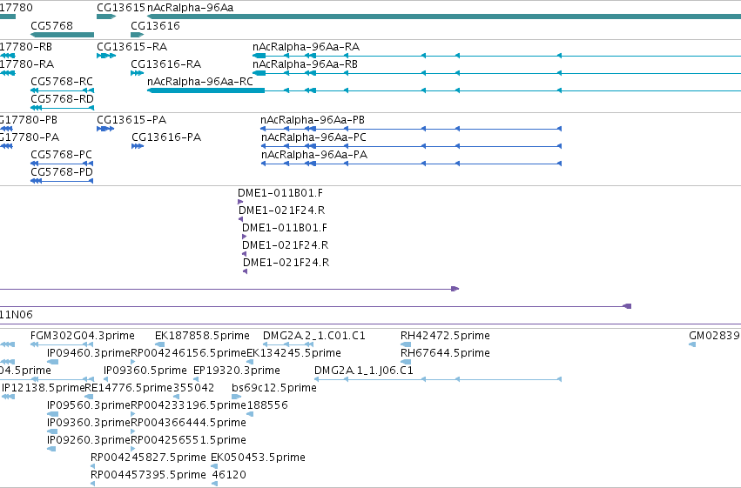Open the RP004233196.5prime label

click(189, 405)
